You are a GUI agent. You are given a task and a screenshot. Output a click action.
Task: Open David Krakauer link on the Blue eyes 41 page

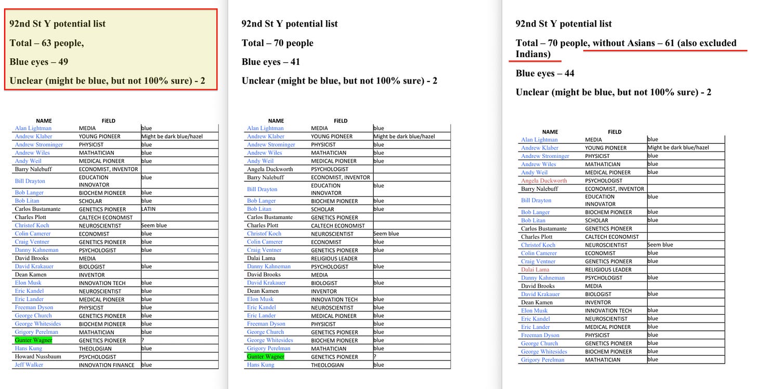point(266,283)
